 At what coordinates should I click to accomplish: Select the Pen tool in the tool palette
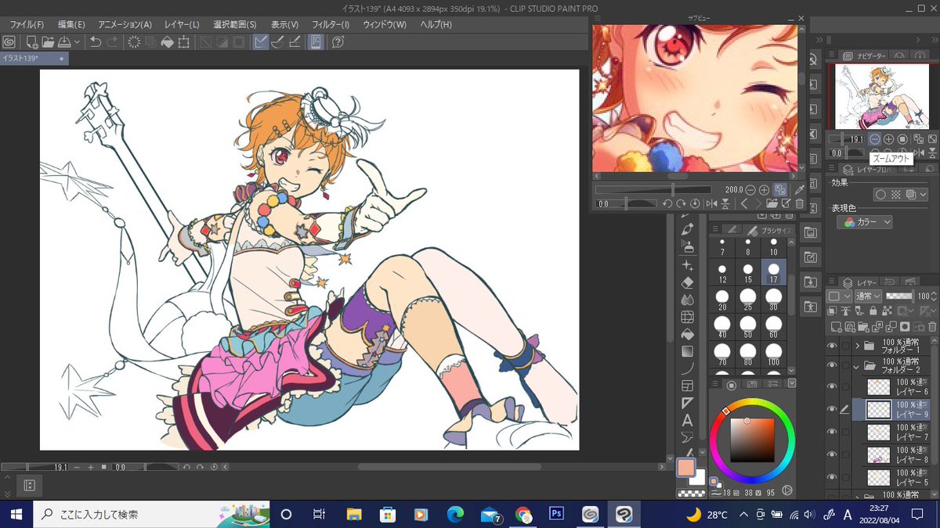click(x=688, y=229)
